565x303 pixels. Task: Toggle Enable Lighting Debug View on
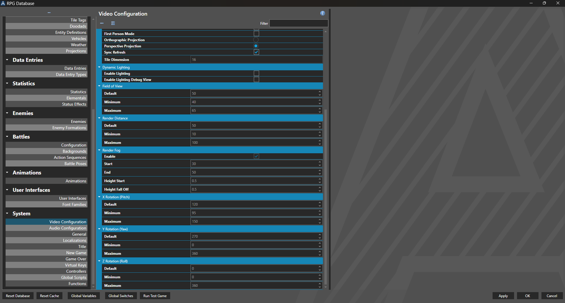(x=256, y=79)
